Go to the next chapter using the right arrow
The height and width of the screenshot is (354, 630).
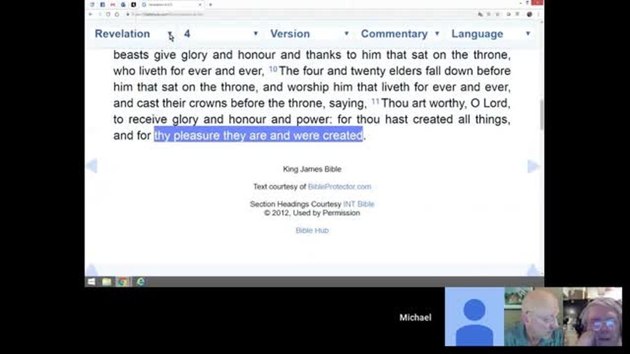pos(533,166)
